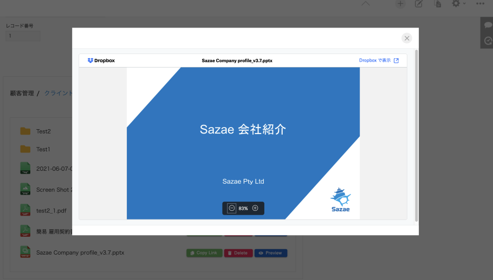Open the comments speech-bubble side panel
The height and width of the screenshot is (280, 493).
point(488,25)
